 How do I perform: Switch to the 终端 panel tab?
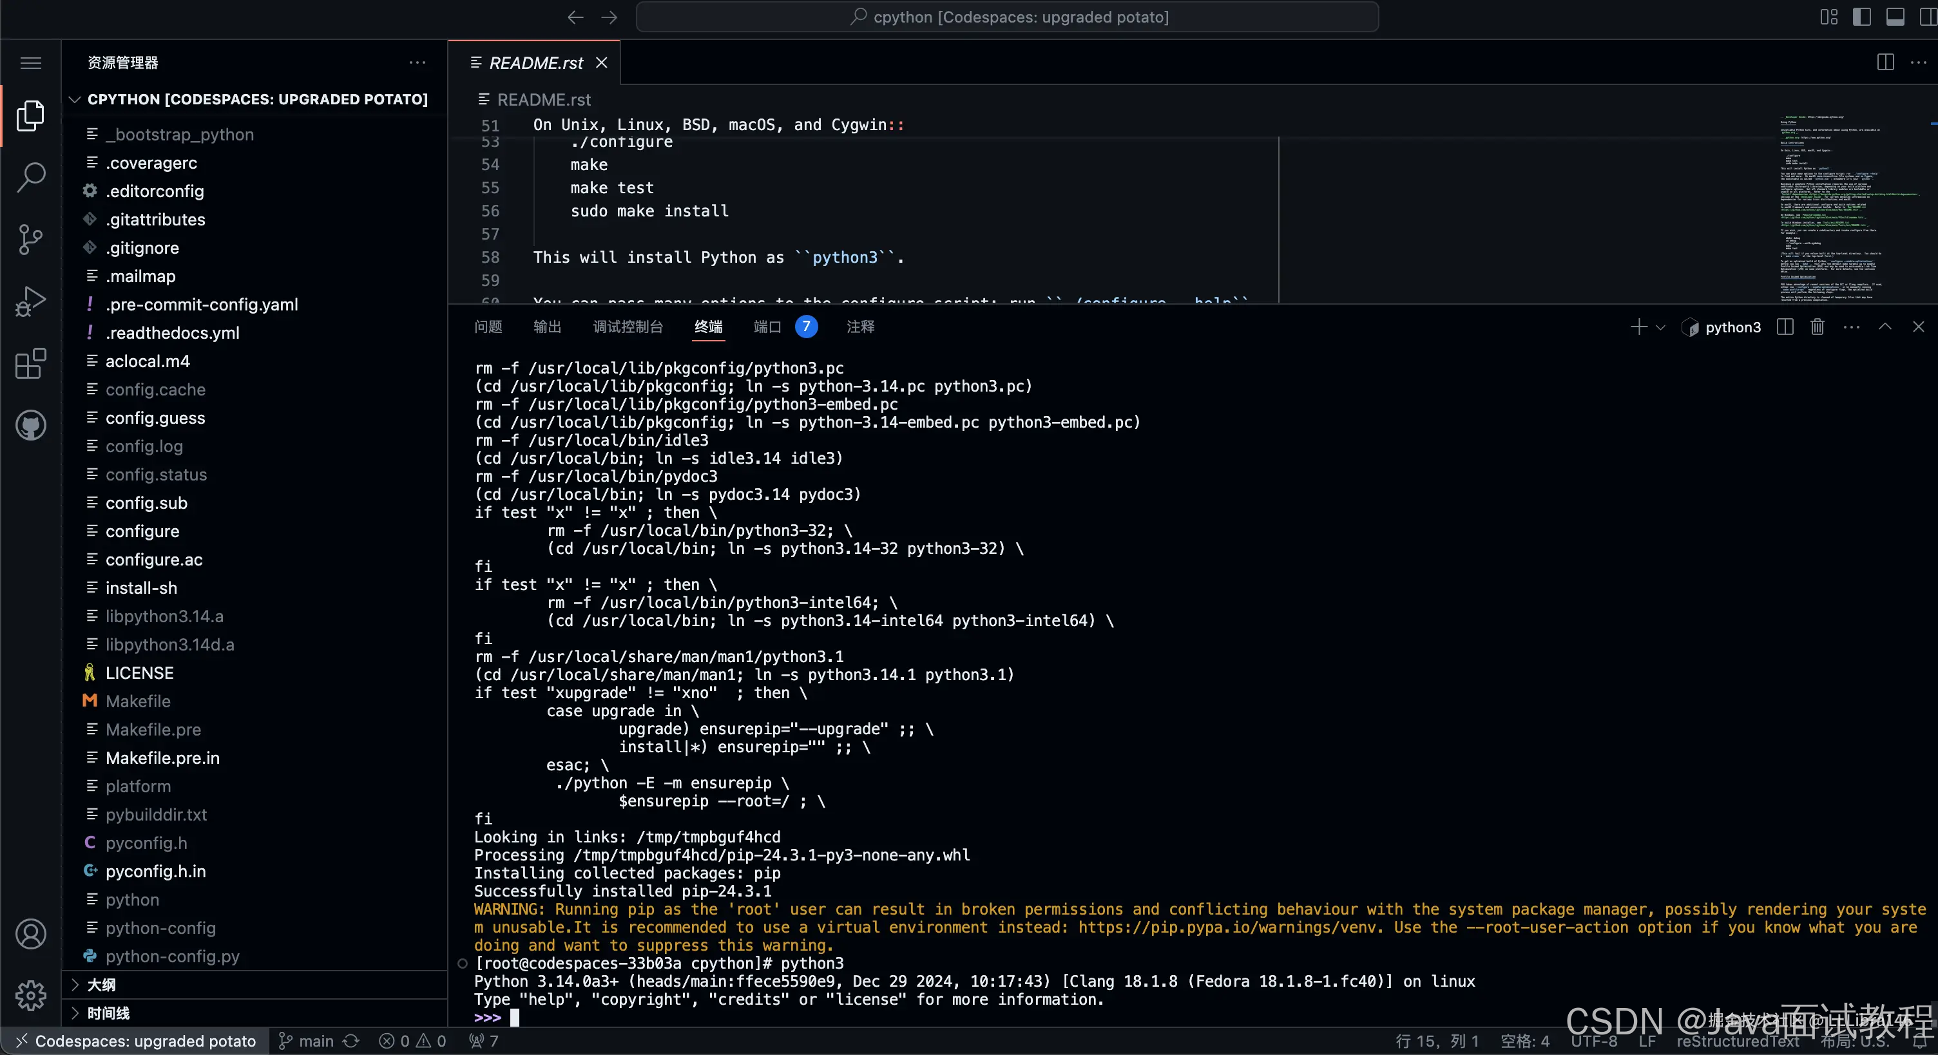(709, 327)
